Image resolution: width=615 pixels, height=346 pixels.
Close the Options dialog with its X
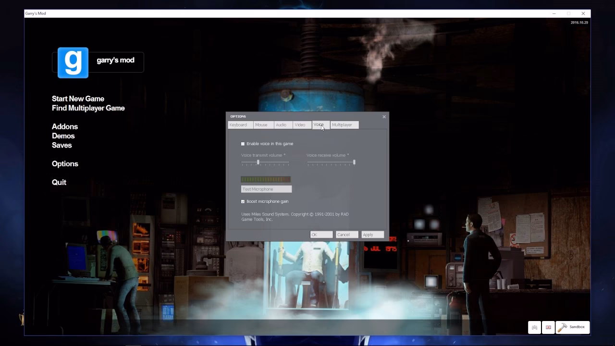(384, 117)
